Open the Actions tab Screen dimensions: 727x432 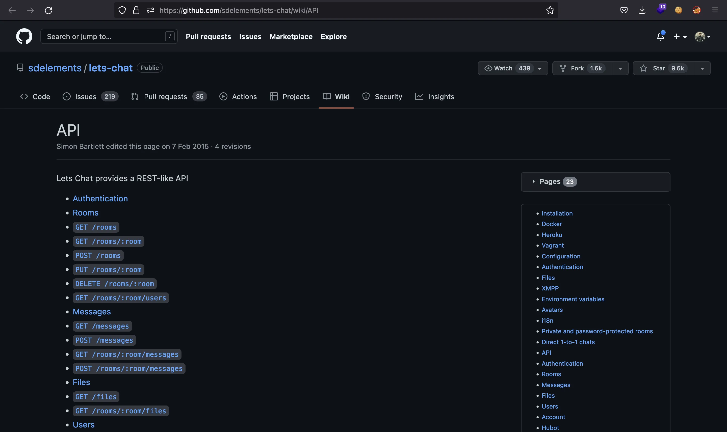tap(238, 96)
